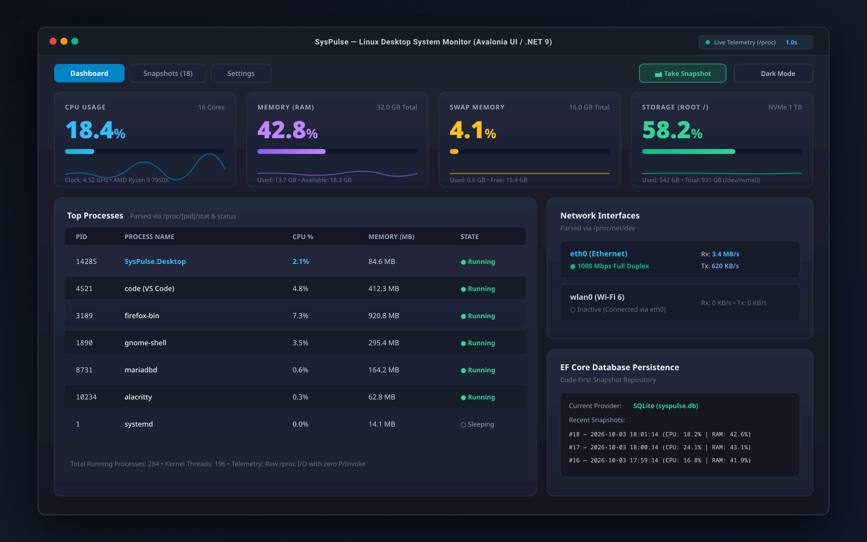This screenshot has height=542, width=867.
Task: Select snapshot #16 entry
Action: (x=659, y=460)
